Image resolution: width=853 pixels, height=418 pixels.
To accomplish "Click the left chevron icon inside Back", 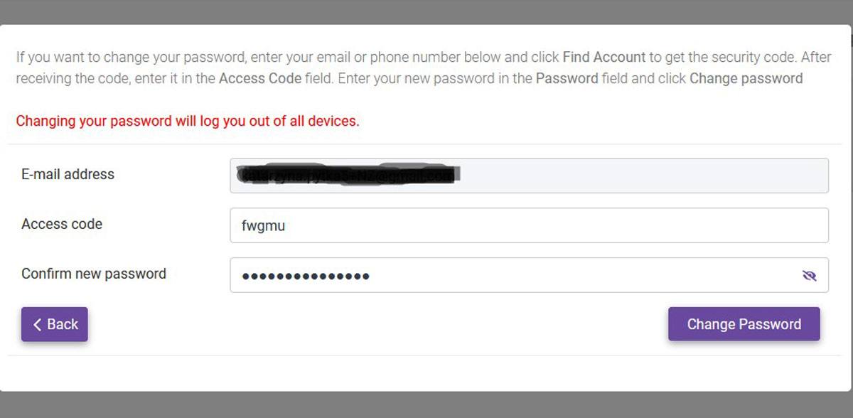I will (x=38, y=324).
